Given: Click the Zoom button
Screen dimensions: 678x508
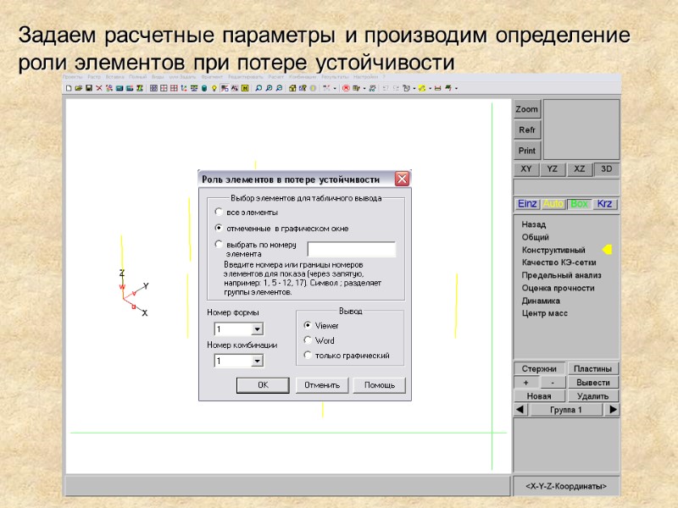Looking at the screenshot, I should point(526,109).
